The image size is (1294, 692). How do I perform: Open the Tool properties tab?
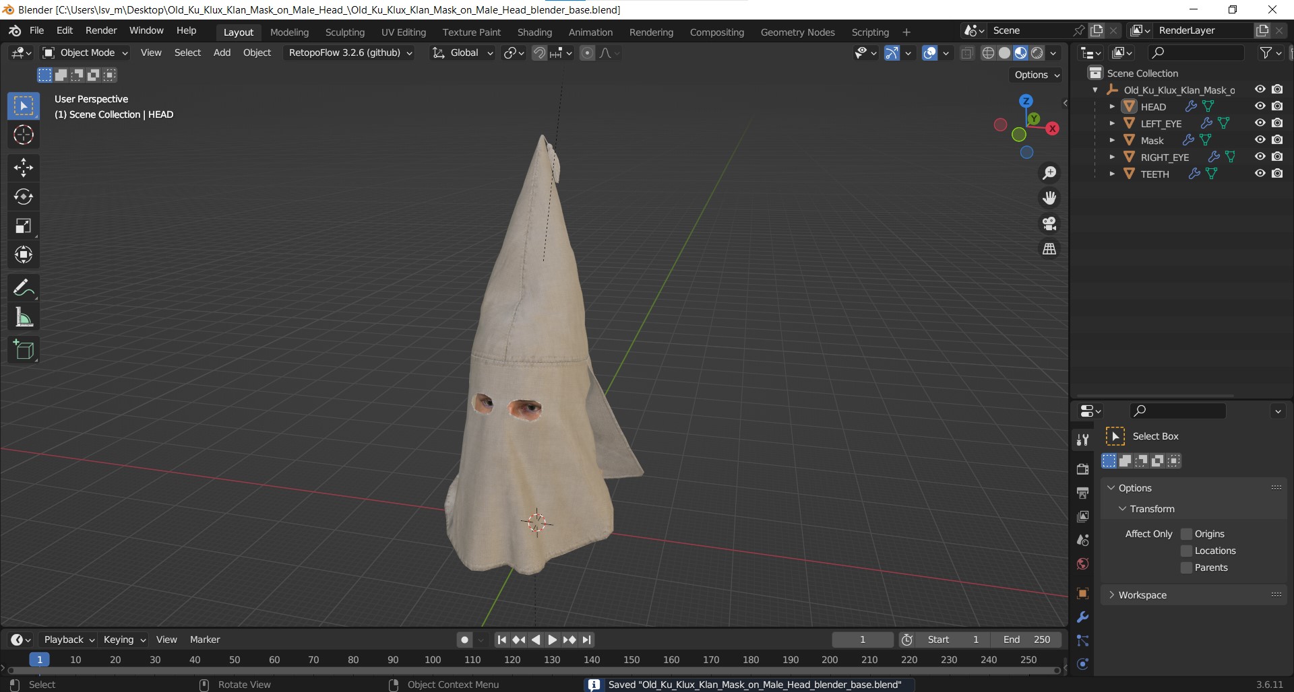pyautogui.click(x=1083, y=440)
